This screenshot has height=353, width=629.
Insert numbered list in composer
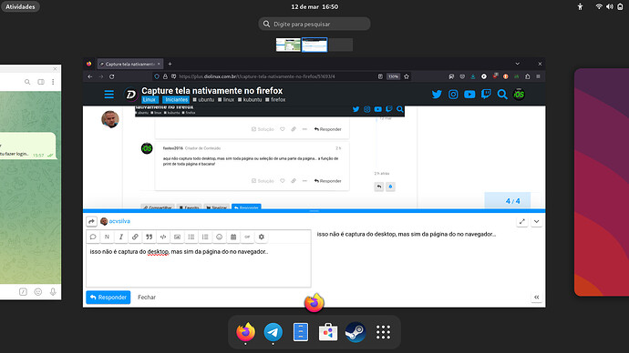[x=205, y=237]
